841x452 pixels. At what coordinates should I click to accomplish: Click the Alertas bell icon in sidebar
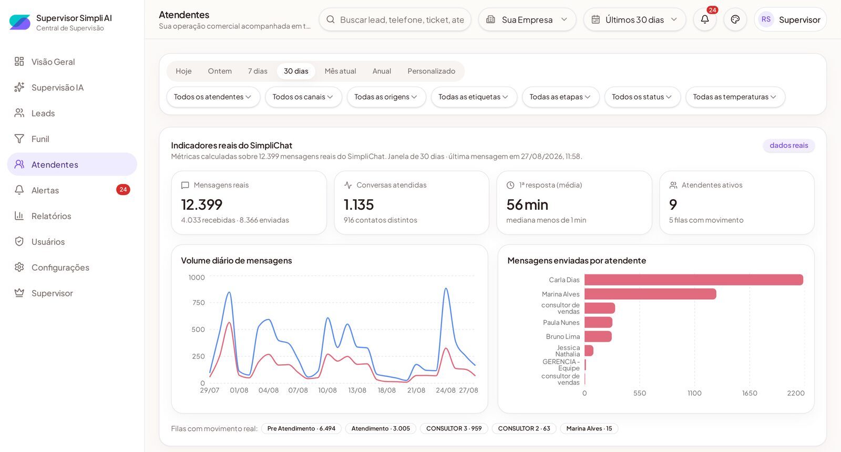point(19,190)
